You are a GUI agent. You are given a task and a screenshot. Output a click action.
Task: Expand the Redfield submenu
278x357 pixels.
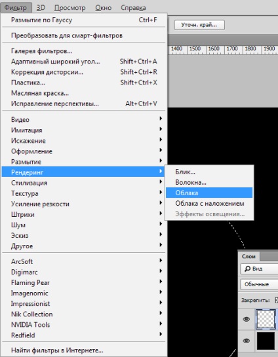click(84, 335)
